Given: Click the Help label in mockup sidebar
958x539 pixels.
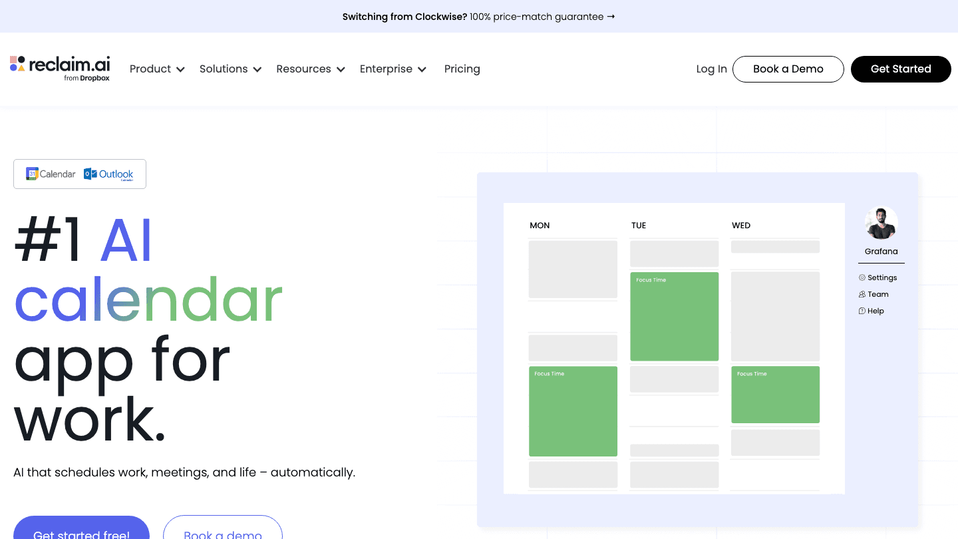Looking at the screenshot, I should [x=876, y=311].
